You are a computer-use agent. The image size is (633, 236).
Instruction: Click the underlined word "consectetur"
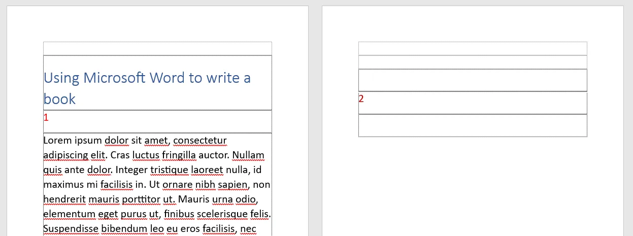tap(200, 140)
